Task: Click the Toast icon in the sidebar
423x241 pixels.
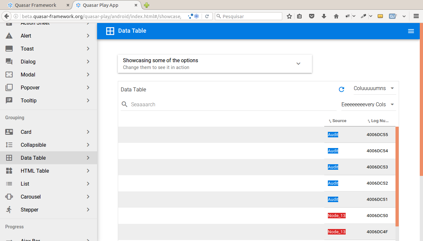Action: coord(9,49)
